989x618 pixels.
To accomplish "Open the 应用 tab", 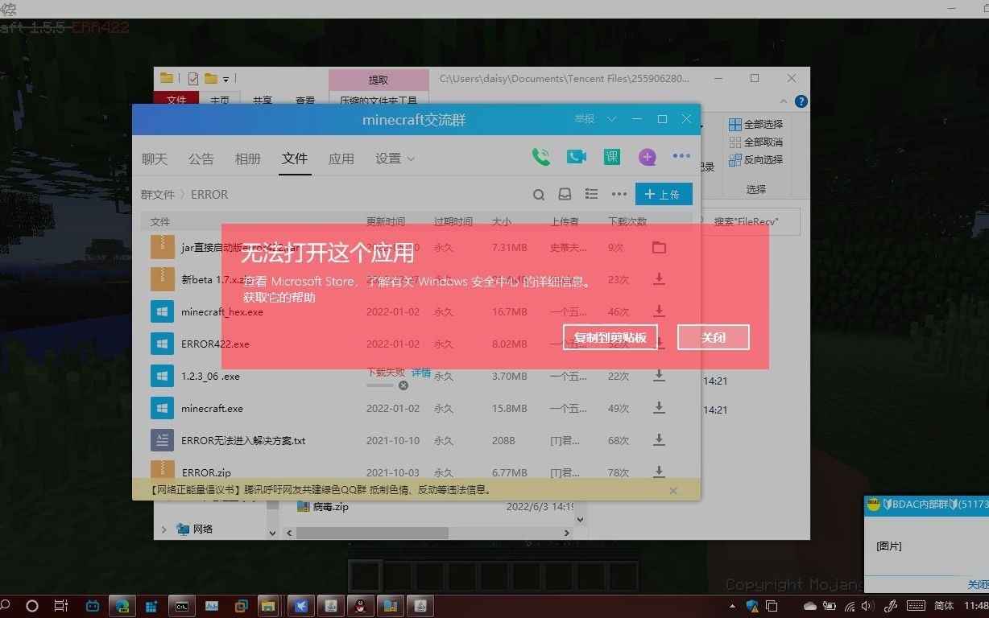I will click(x=341, y=159).
